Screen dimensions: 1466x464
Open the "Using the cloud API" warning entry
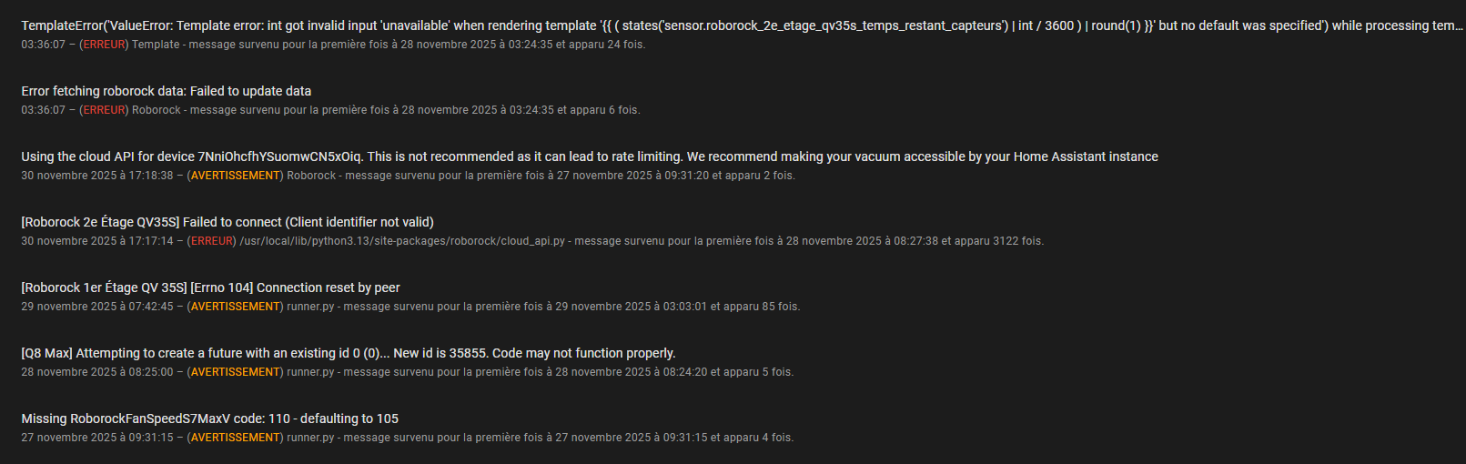point(589,156)
